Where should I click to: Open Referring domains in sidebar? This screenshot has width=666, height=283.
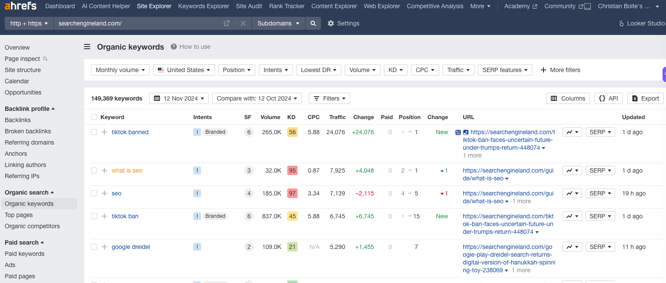click(29, 142)
